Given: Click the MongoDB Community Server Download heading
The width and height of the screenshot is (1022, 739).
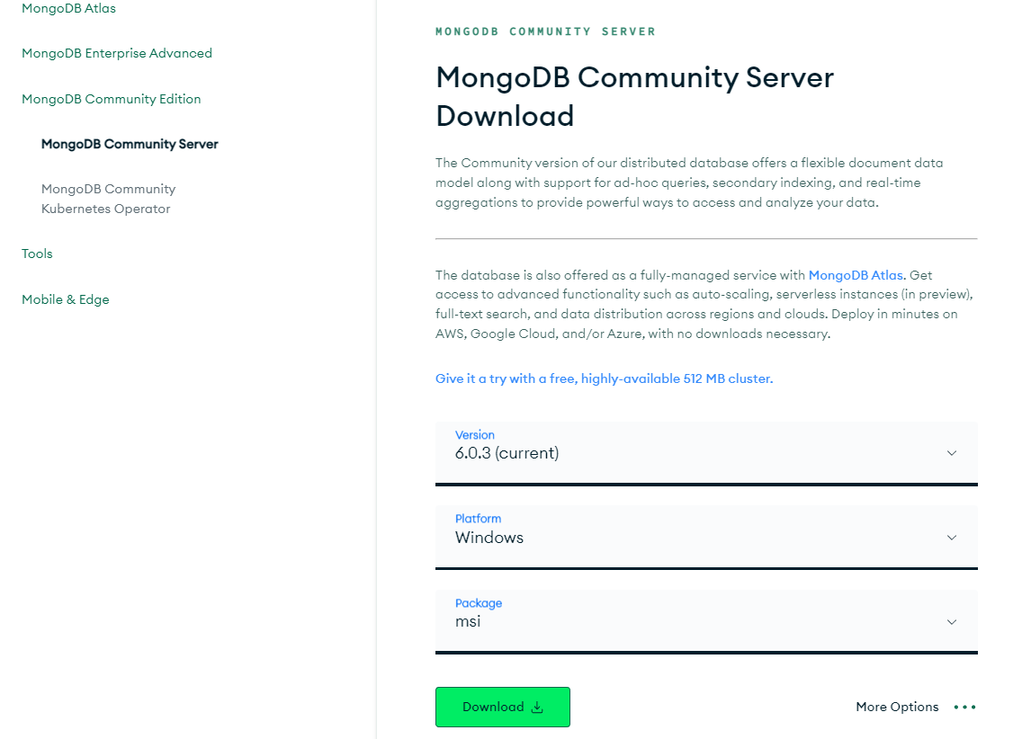Looking at the screenshot, I should point(634,96).
